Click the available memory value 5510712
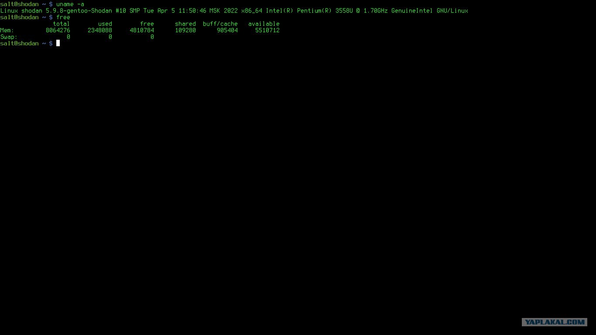 coord(267,30)
